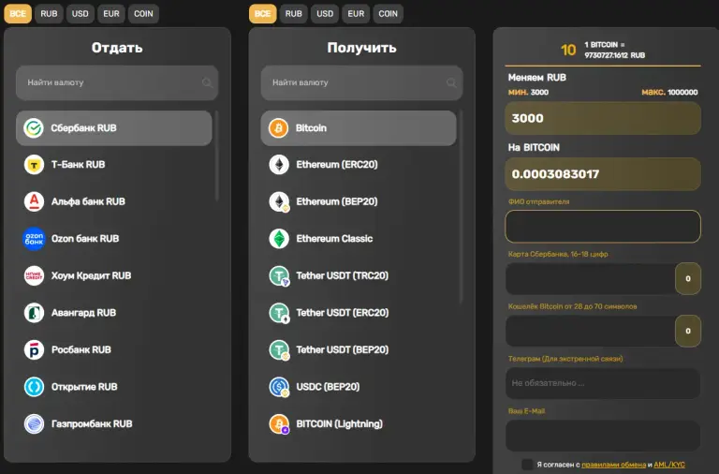Focus the Найти валюту field in Отдать
The height and width of the screenshot is (474, 719).
pyautogui.click(x=117, y=82)
